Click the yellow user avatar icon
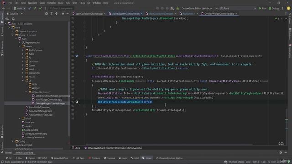This screenshot has width=292, height=164. coord(288,8)
